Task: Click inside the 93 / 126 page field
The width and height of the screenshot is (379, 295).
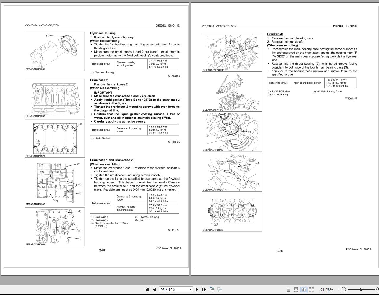Action: point(171,290)
